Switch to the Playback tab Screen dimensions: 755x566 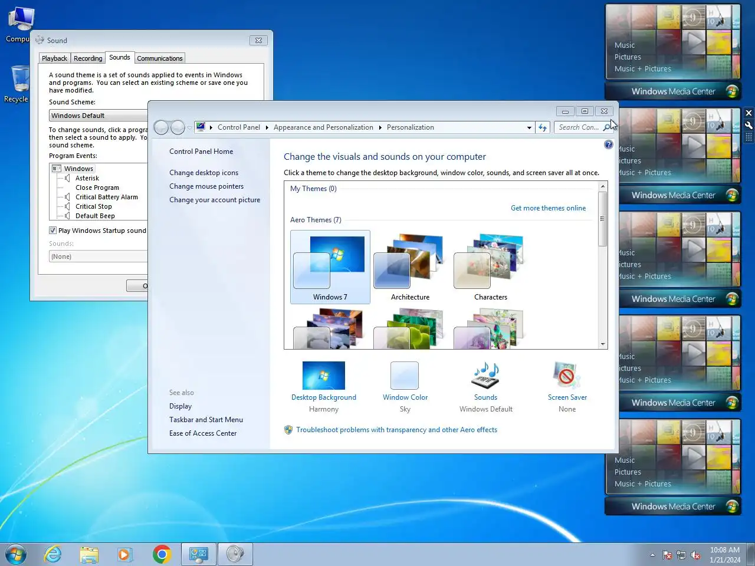click(54, 58)
